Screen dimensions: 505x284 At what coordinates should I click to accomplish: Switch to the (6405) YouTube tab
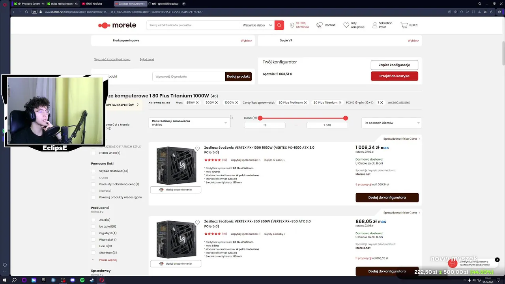click(97, 4)
